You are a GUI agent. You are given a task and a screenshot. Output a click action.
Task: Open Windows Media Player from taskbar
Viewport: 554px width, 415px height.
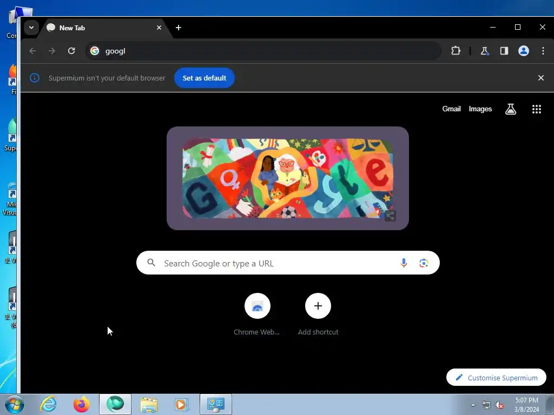click(x=182, y=404)
